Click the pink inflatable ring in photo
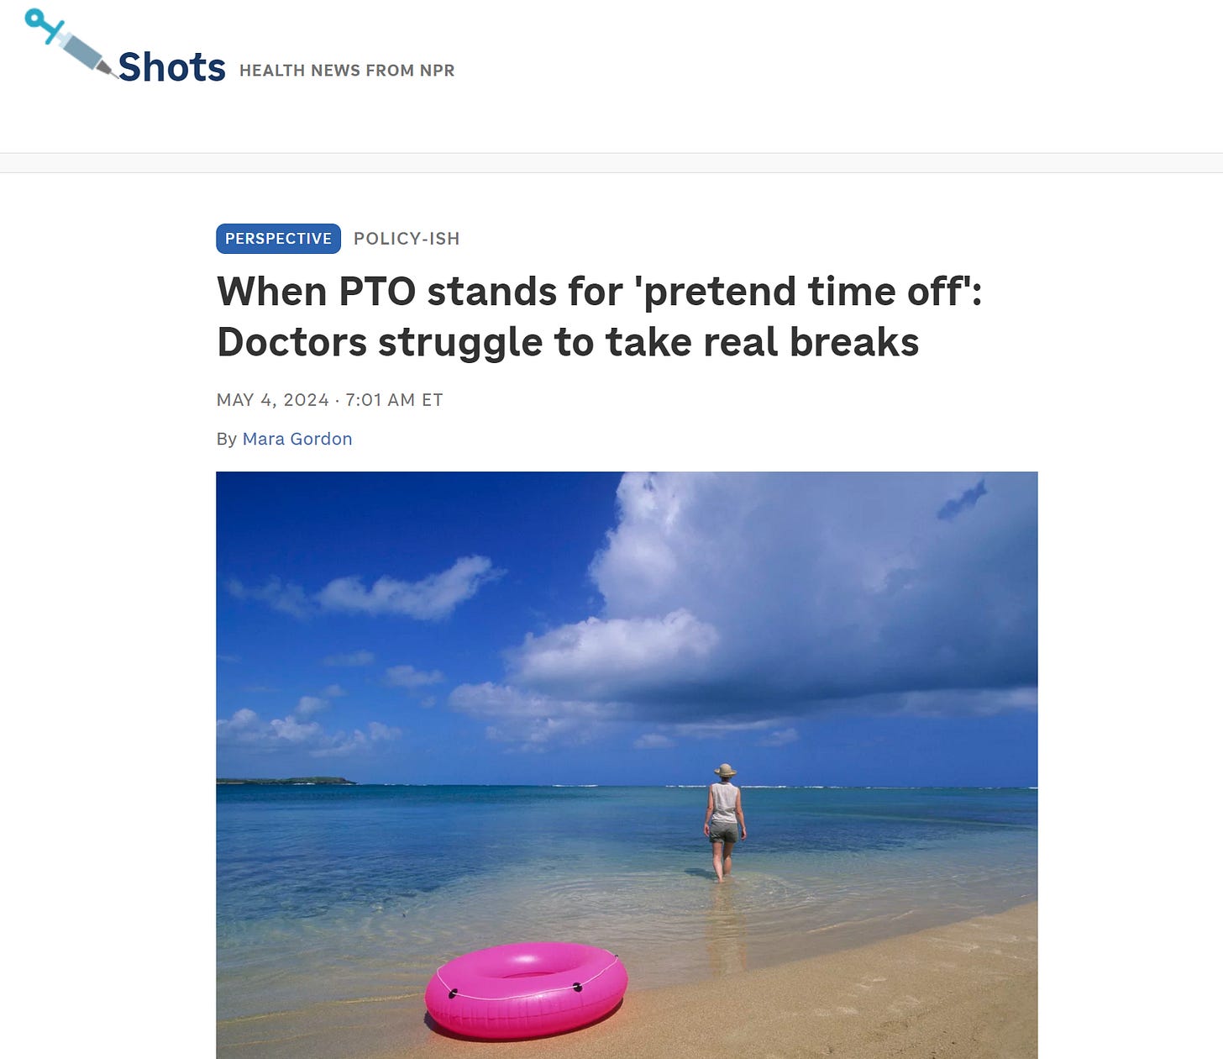 (x=526, y=990)
